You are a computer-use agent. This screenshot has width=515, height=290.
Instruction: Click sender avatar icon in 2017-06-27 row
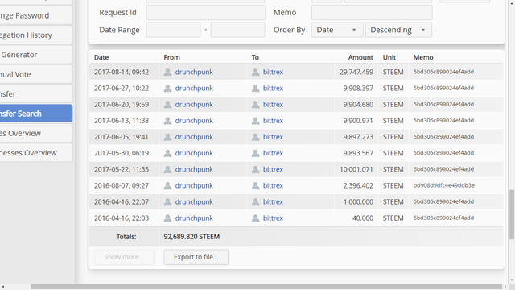[167, 88]
